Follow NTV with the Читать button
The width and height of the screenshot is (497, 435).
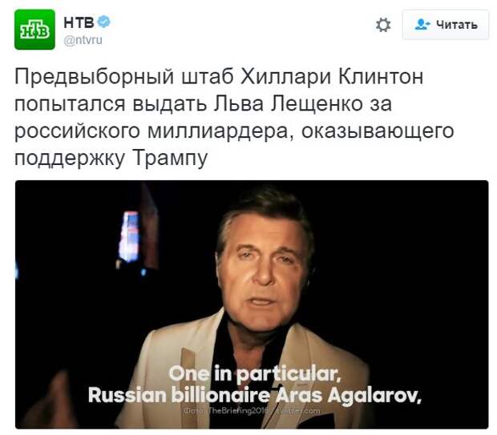pos(446,25)
